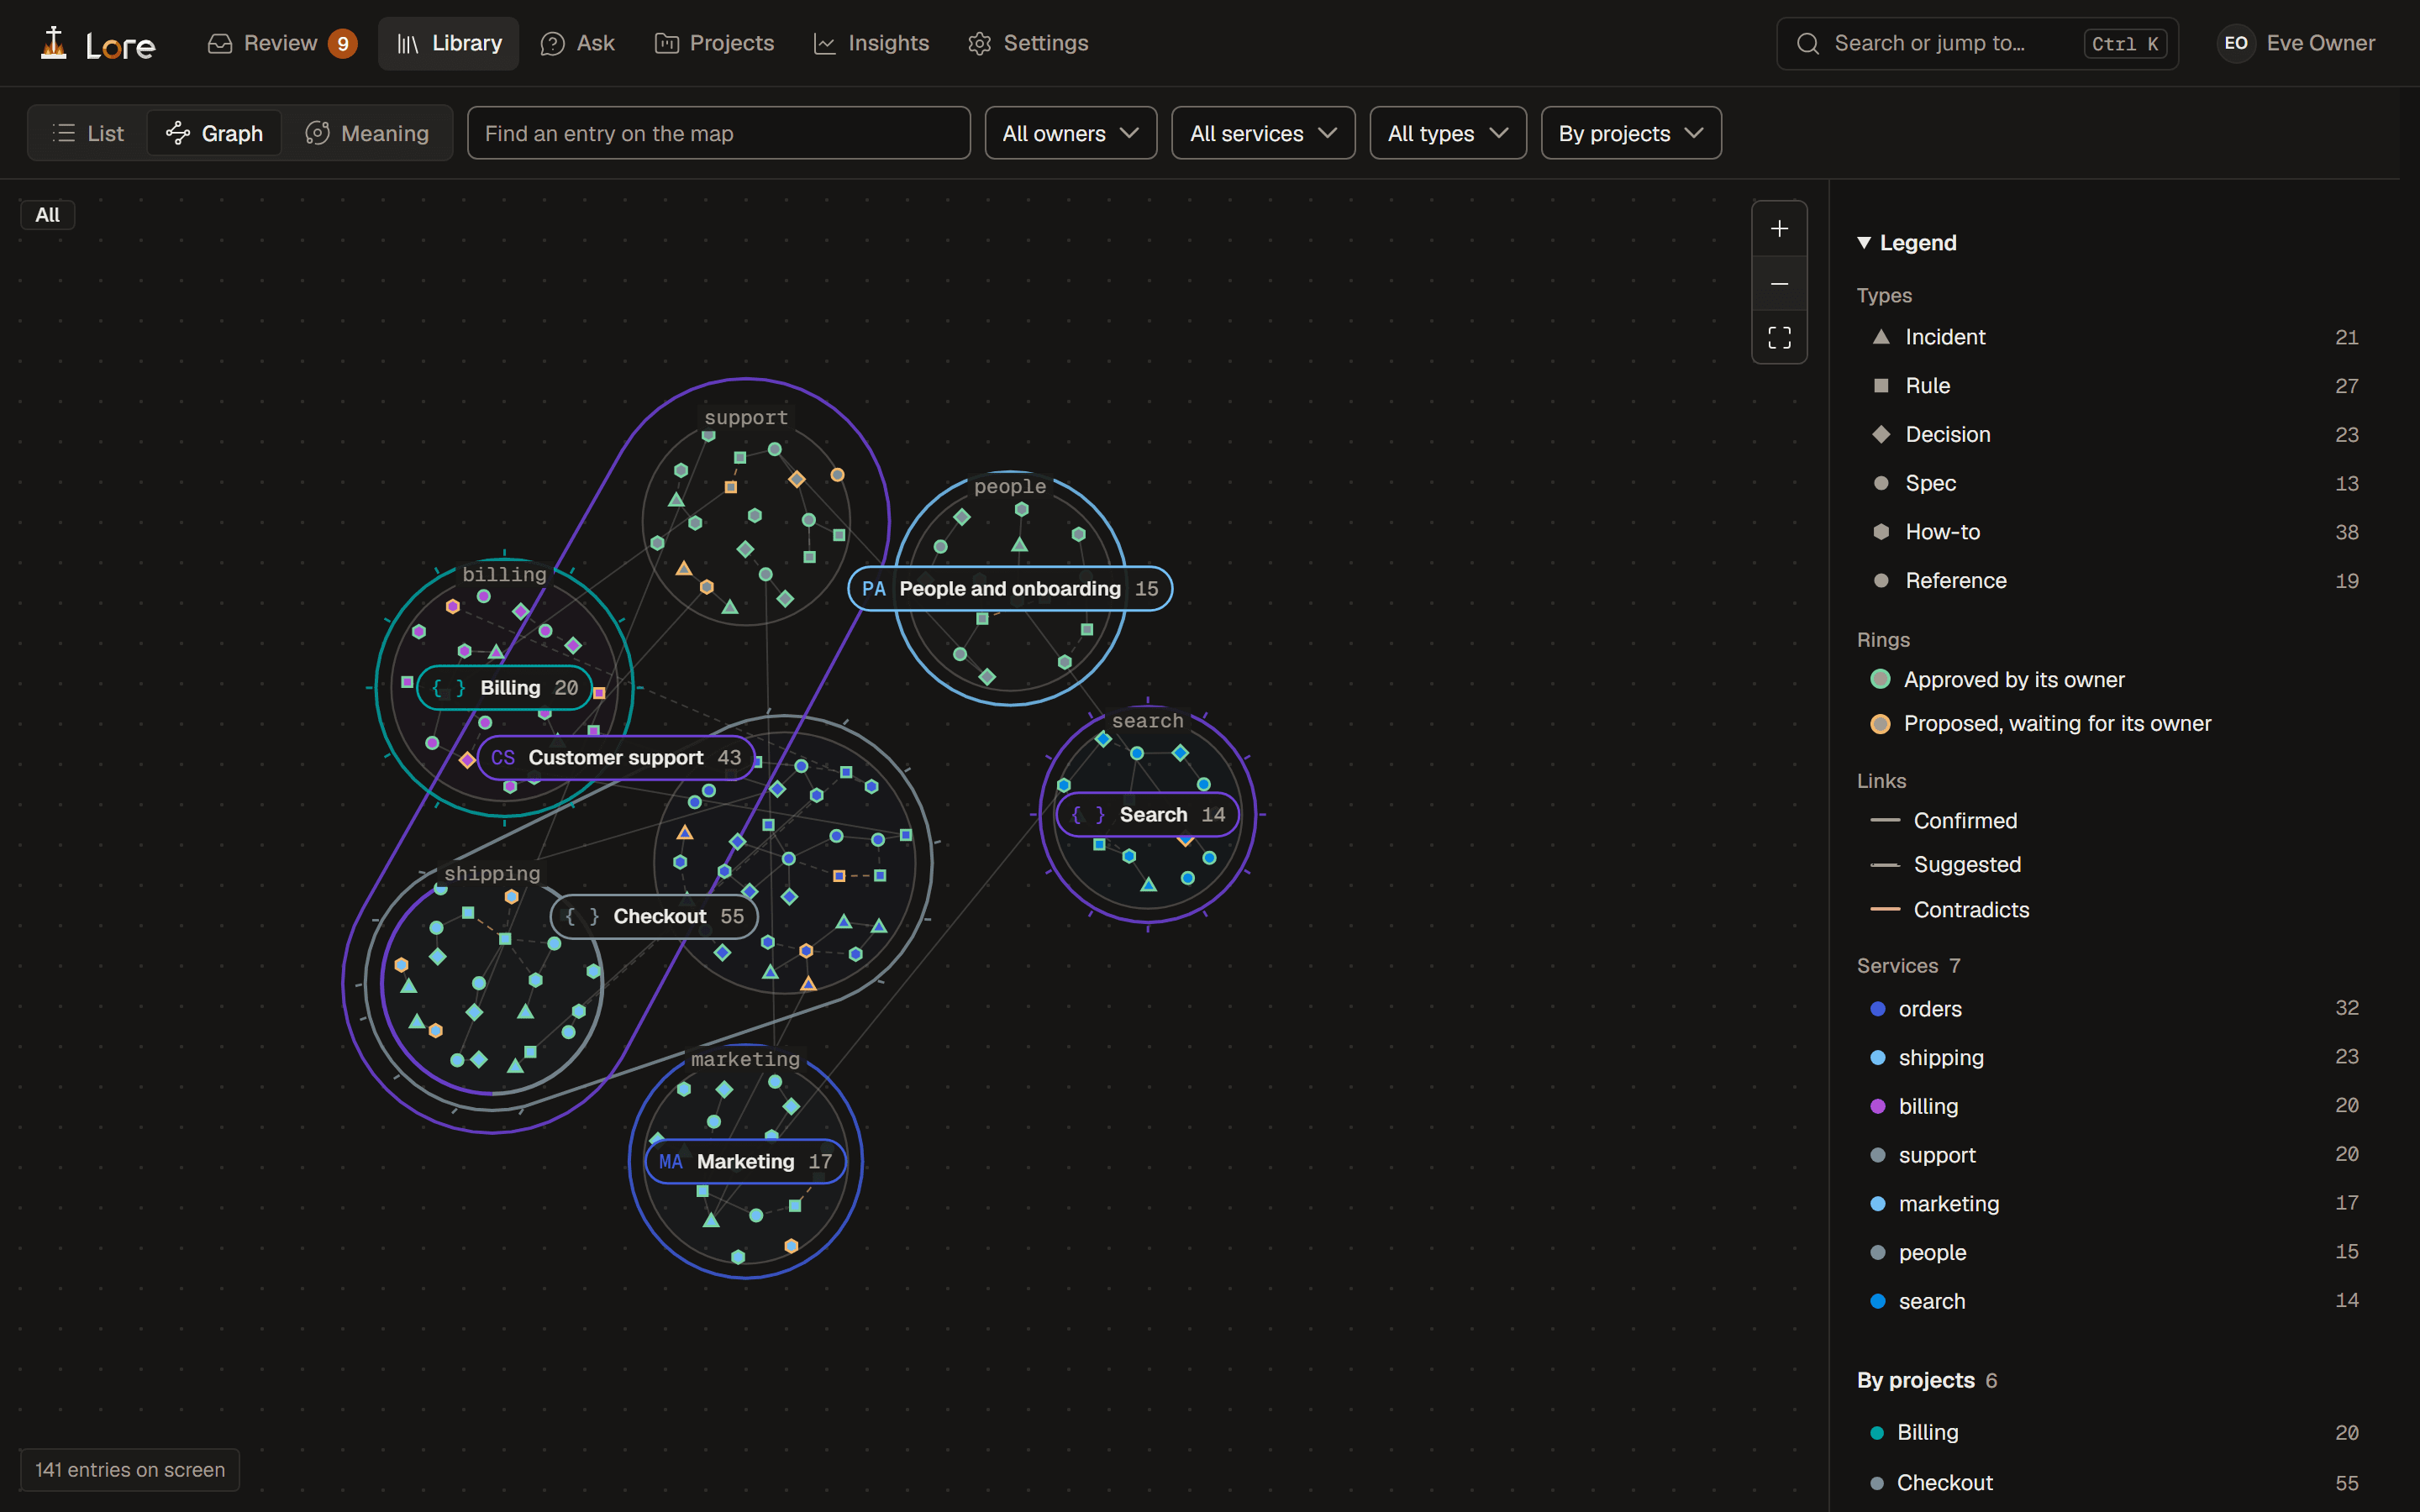This screenshot has height=1512, width=2420.
Task: Click the By projects legend heading
Action: click(x=1926, y=1381)
